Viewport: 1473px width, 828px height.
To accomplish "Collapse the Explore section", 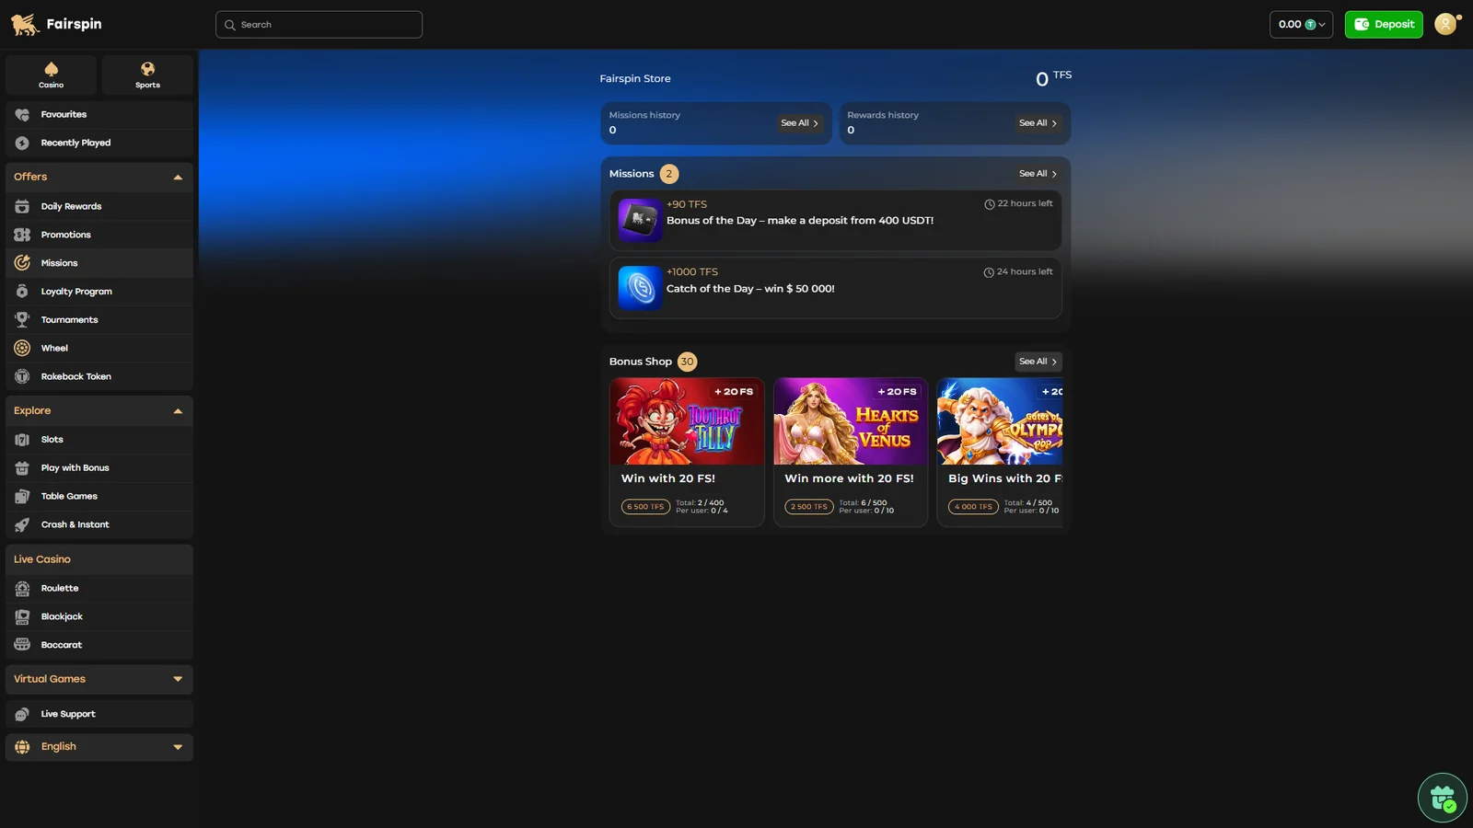I will (99, 411).
